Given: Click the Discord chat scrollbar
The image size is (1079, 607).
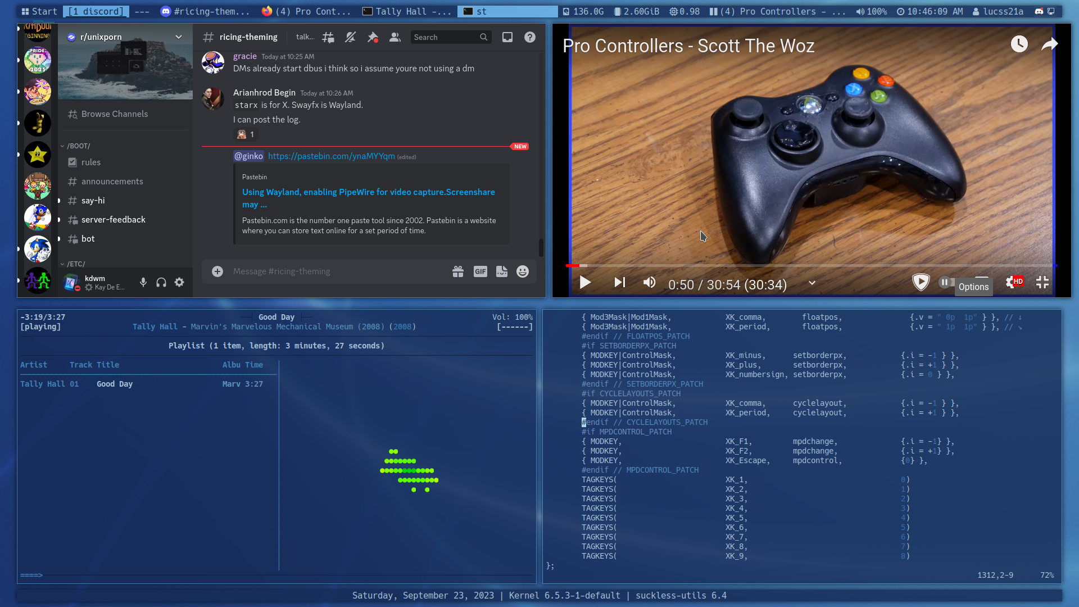Looking at the screenshot, I should [x=541, y=247].
